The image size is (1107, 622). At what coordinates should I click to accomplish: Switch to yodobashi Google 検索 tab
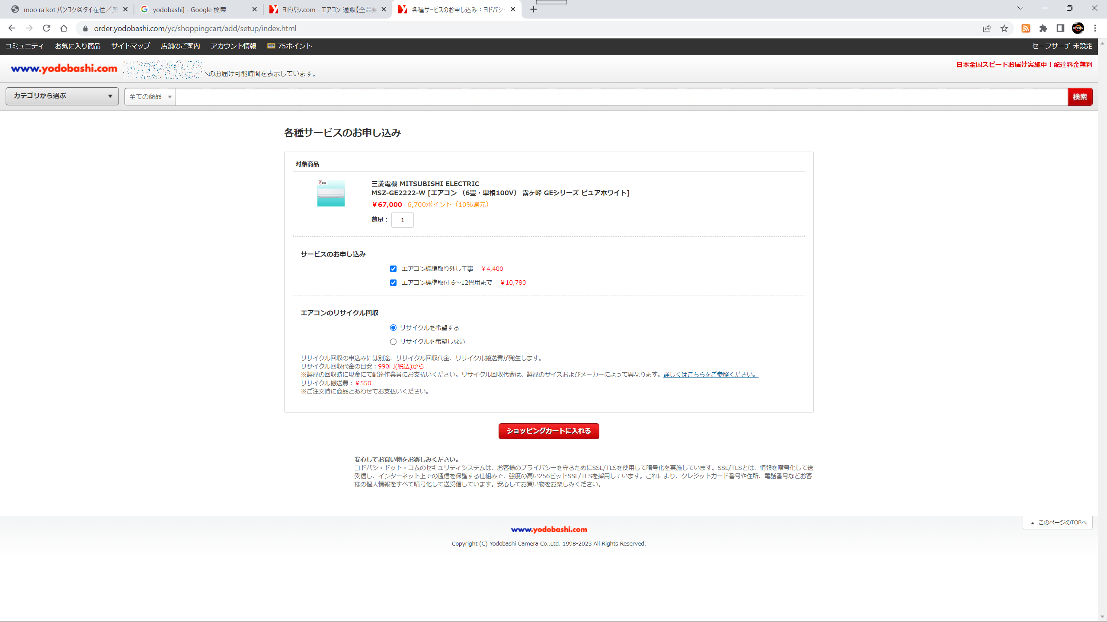pyautogui.click(x=198, y=10)
